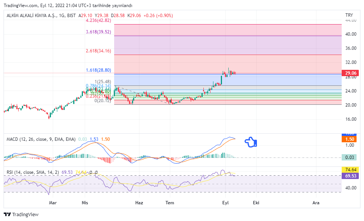
Task: Click the 24.00 price axis label
Action: (351, 91)
